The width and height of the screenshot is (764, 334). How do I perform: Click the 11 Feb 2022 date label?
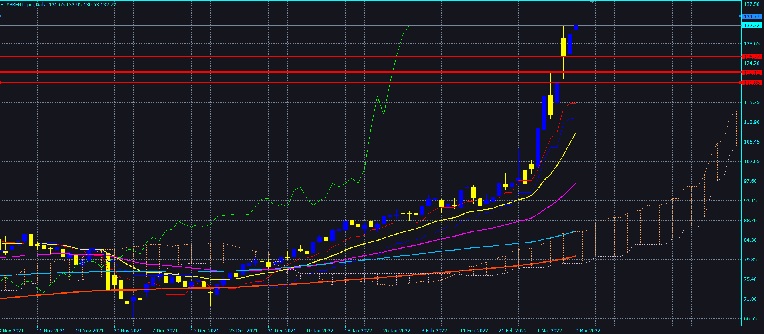(474, 331)
